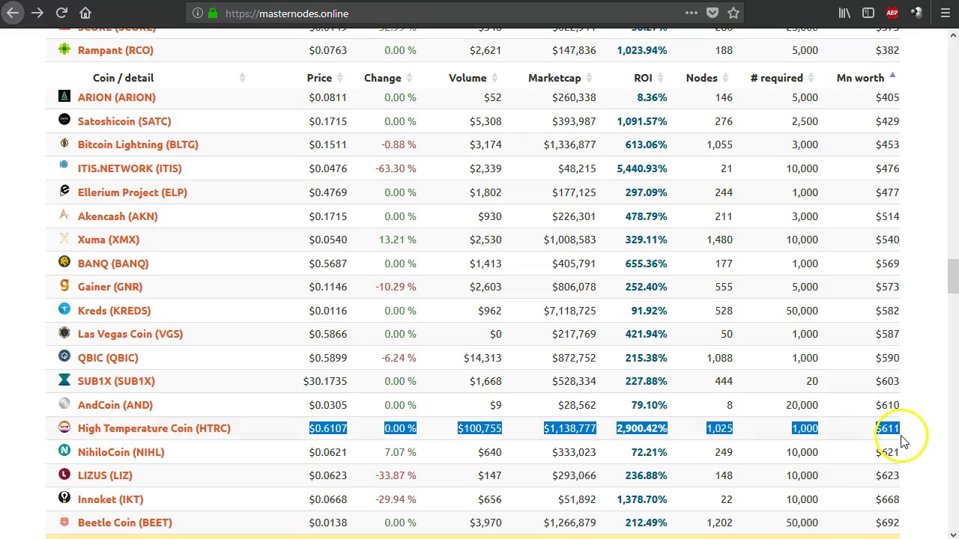
Task: Reload the page with the refresh icon
Action: click(x=61, y=13)
